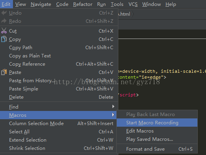The width and height of the screenshot is (206, 155).
Task: Click Extend Selection
Action: coord(59,140)
